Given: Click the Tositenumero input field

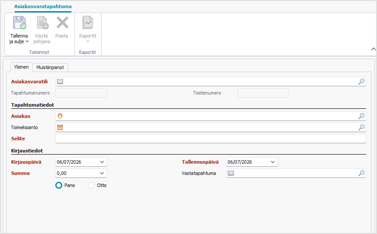Looking at the screenshot, I should pyautogui.click(x=263, y=93).
